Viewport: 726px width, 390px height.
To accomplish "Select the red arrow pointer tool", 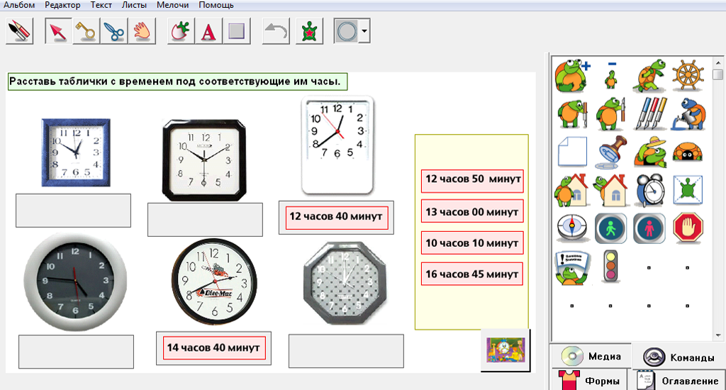I will coord(58,31).
